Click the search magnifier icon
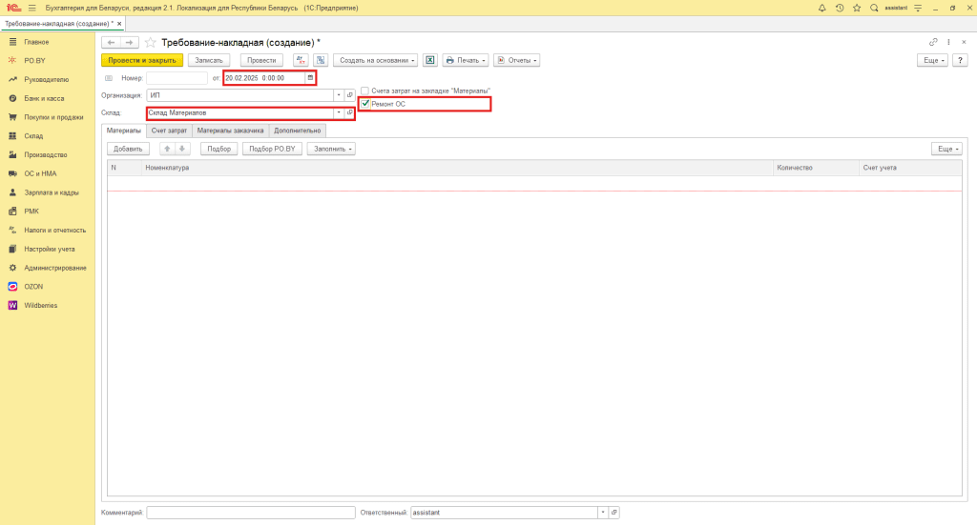The width and height of the screenshot is (977, 525). point(874,8)
